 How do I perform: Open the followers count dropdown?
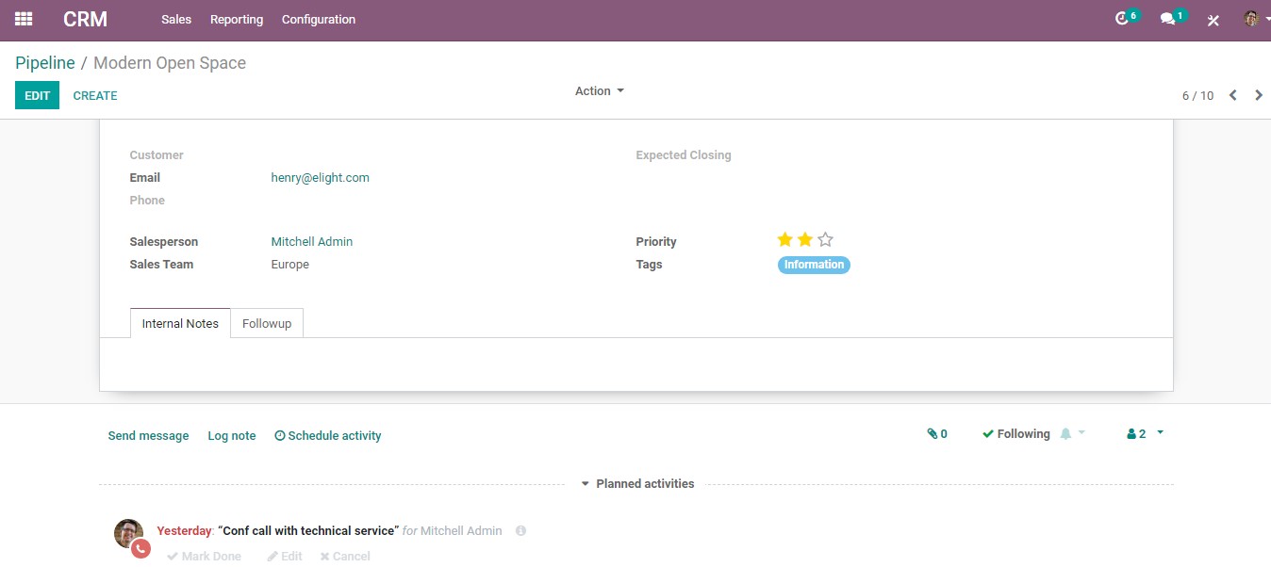pos(1145,434)
